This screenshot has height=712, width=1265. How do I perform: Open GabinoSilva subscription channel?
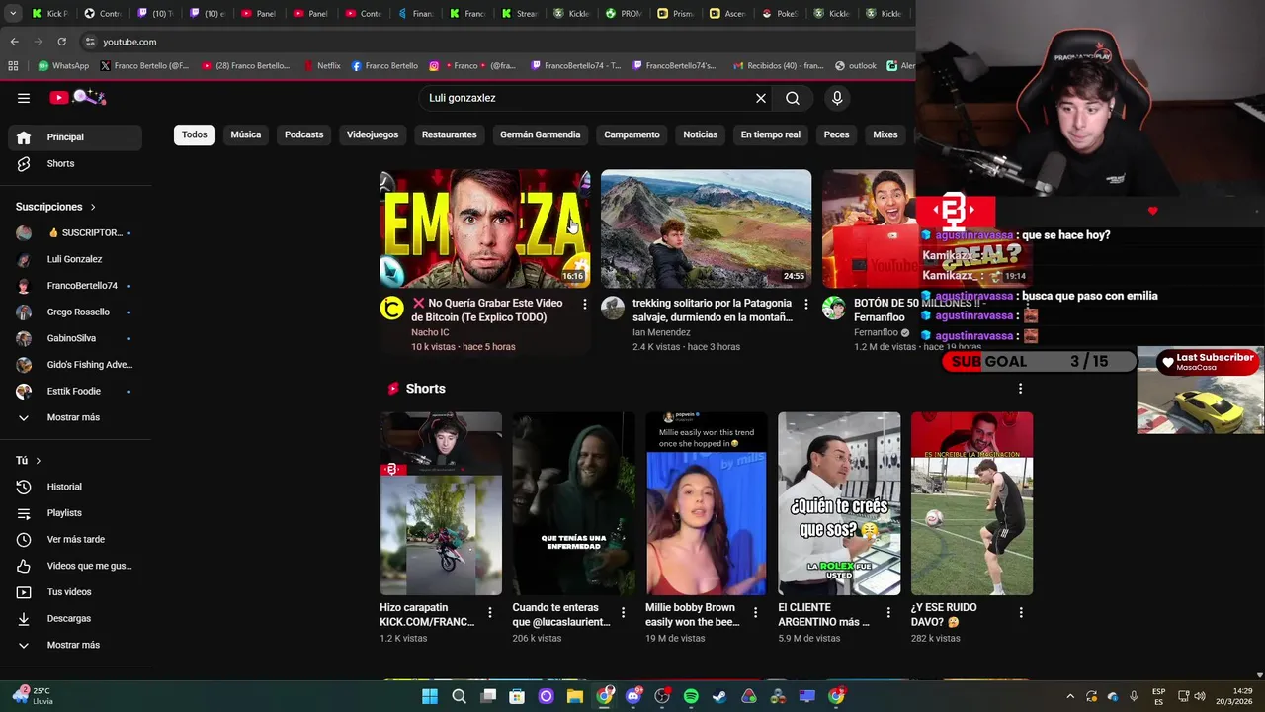coord(75,338)
